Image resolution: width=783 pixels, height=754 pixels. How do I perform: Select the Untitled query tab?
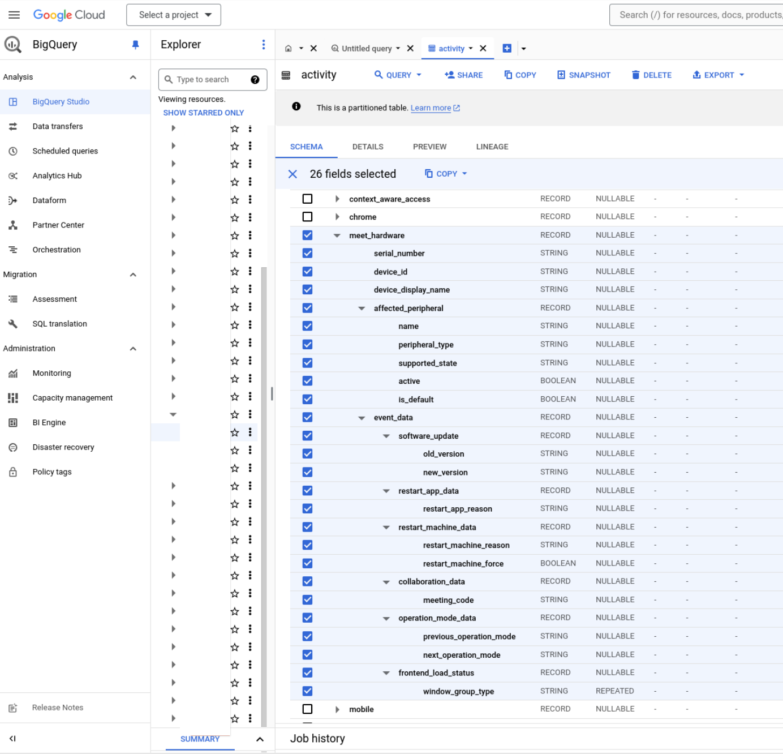(366, 49)
